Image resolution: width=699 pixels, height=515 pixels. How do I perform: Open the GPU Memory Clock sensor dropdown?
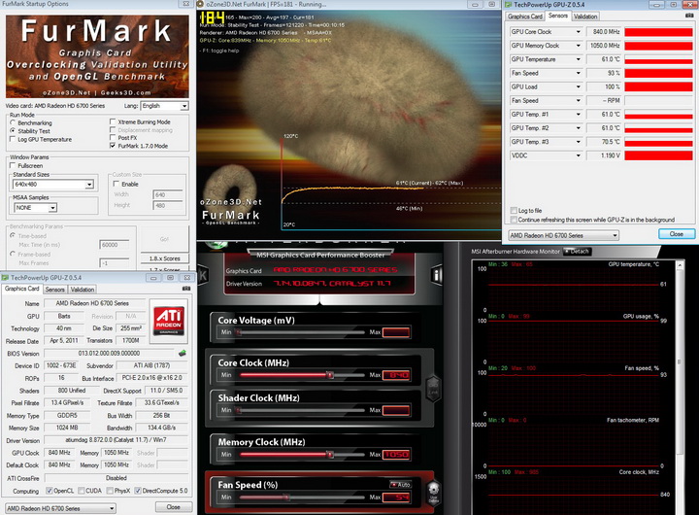(x=579, y=46)
